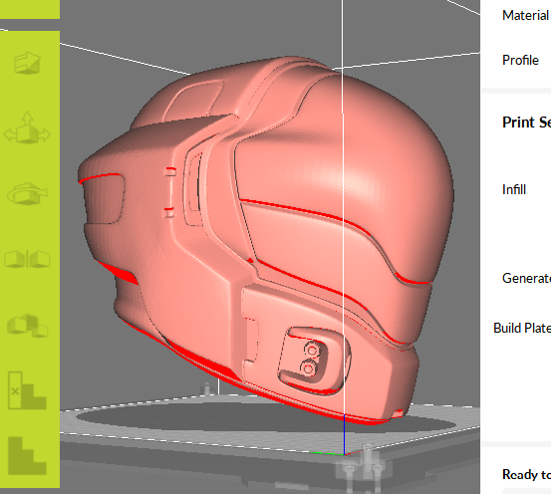Click the Ready to status text
The height and width of the screenshot is (494, 551).
(526, 474)
